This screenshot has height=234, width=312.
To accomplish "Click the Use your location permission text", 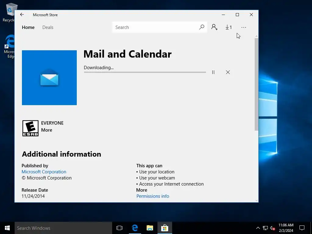I will (x=157, y=172).
